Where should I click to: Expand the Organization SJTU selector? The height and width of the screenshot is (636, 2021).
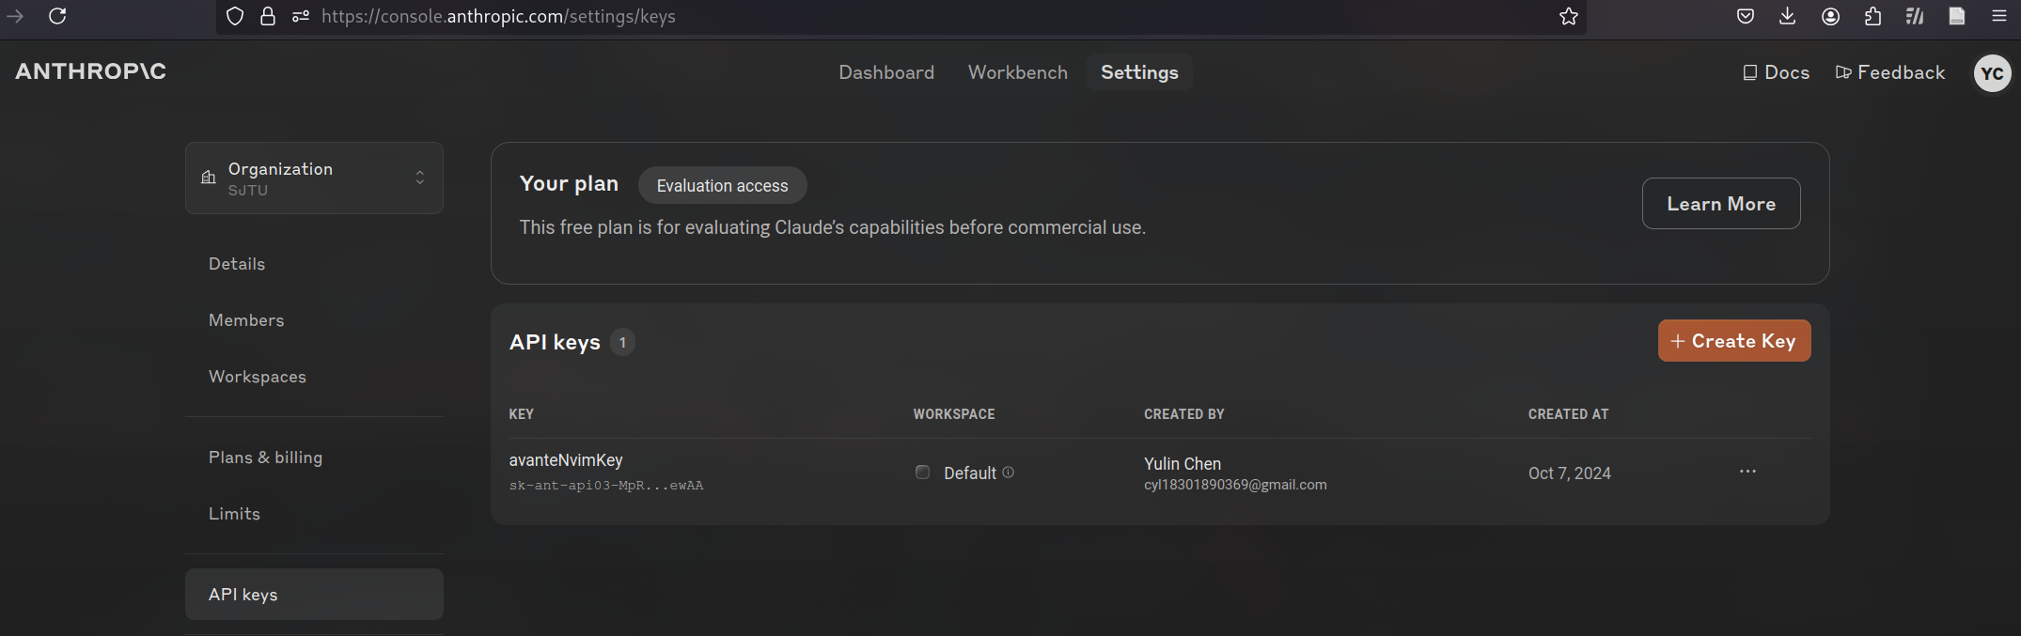point(314,178)
